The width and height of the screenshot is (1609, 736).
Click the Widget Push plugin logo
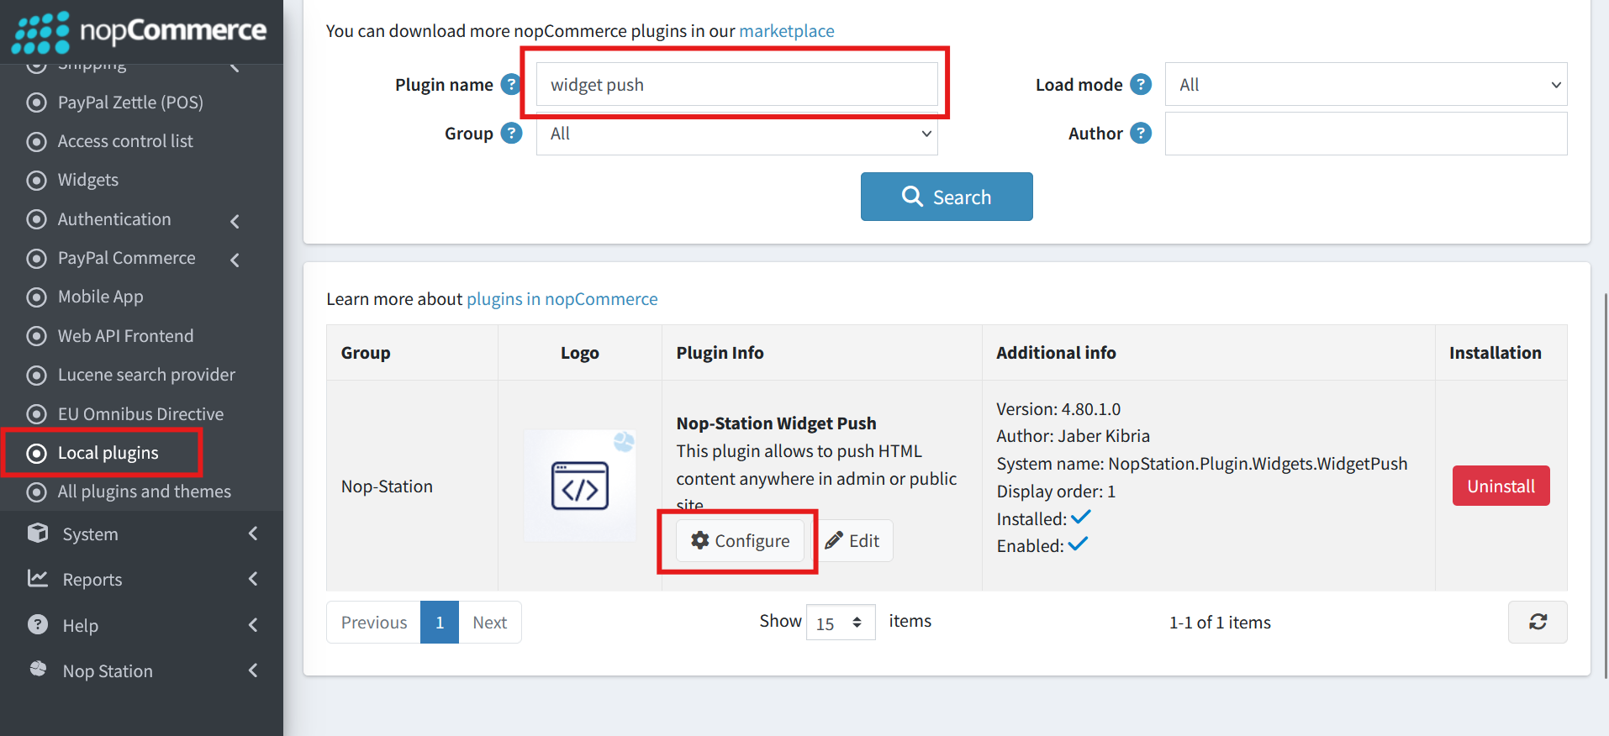[x=580, y=486]
